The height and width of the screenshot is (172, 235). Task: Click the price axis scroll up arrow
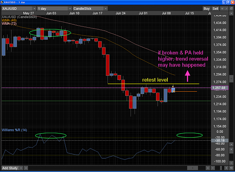pyautogui.click(x=231, y=14)
